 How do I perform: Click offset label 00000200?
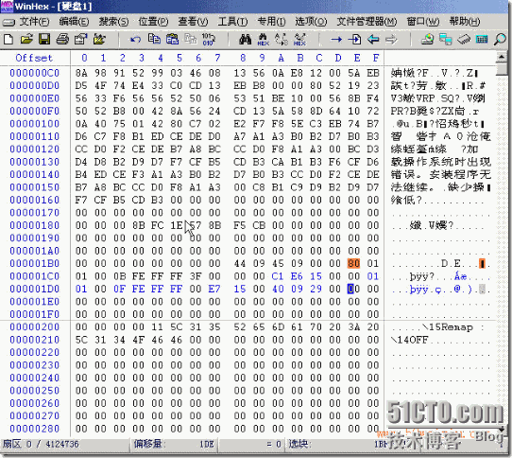35,326
